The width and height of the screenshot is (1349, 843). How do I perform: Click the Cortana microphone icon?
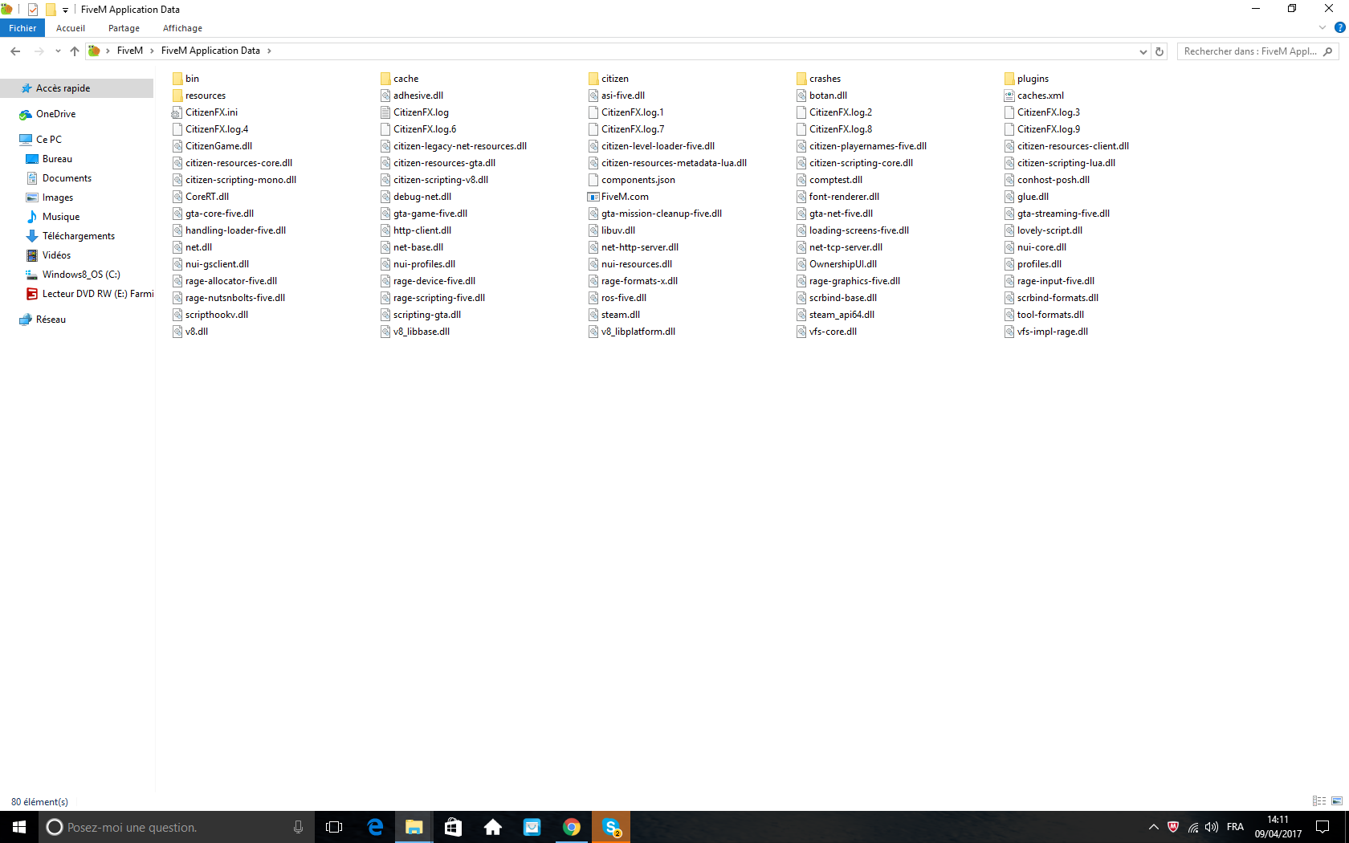298,827
